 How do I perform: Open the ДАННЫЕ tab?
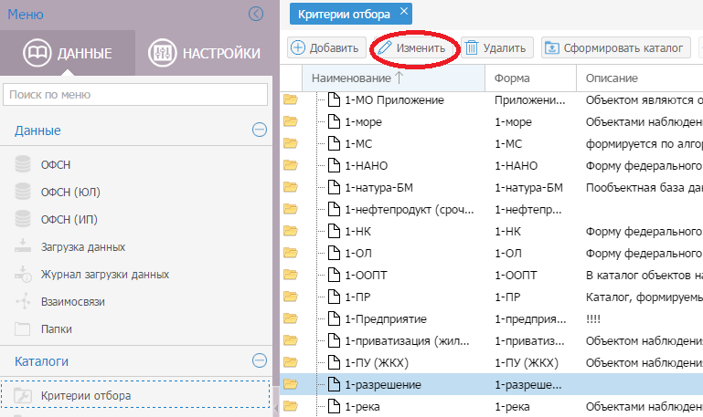[68, 53]
